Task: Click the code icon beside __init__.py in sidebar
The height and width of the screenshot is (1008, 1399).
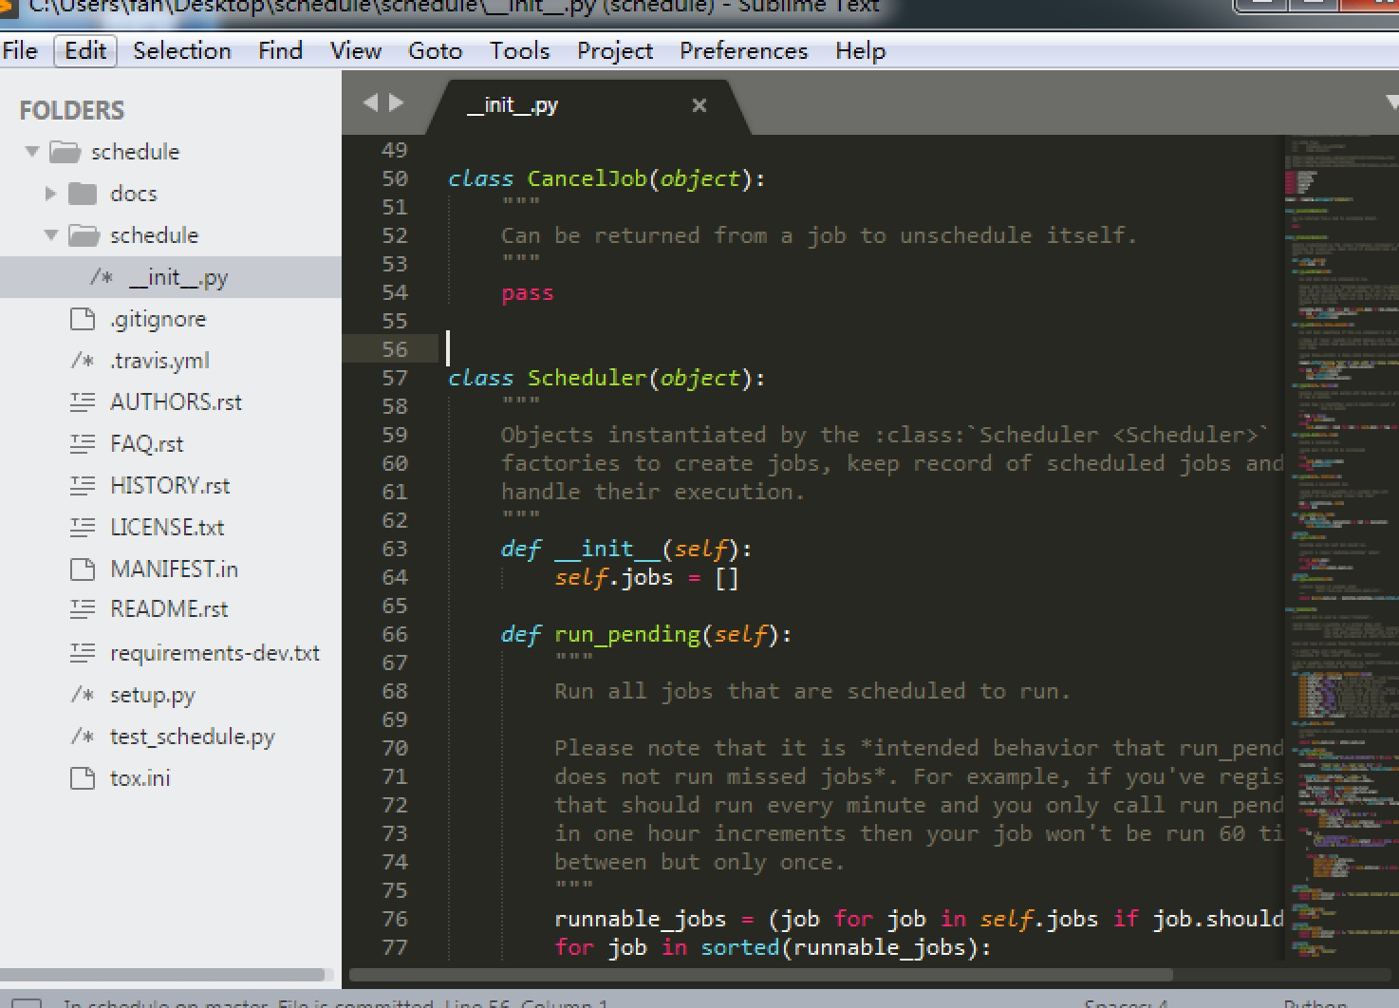Action: (103, 277)
